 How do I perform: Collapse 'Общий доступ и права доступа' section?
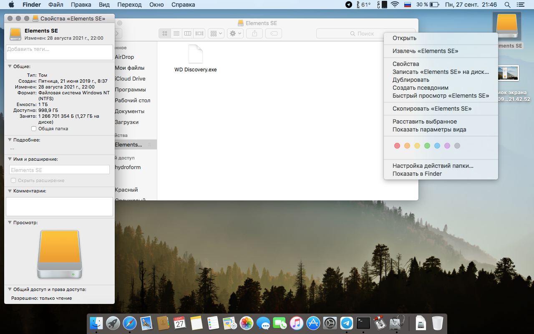[10, 289]
